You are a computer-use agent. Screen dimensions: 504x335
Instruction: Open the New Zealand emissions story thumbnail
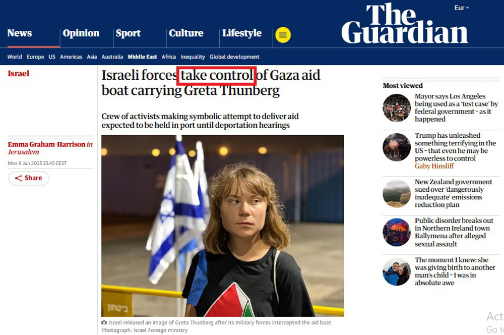coord(397,193)
